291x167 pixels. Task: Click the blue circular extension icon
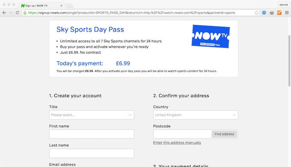click(x=264, y=12)
